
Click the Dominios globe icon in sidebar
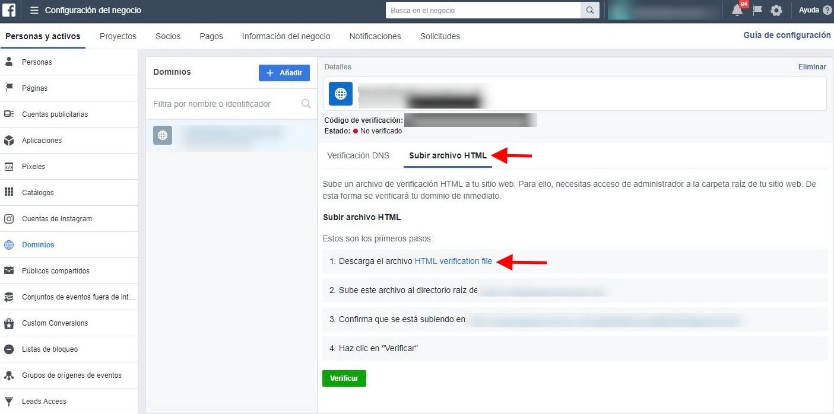9,245
